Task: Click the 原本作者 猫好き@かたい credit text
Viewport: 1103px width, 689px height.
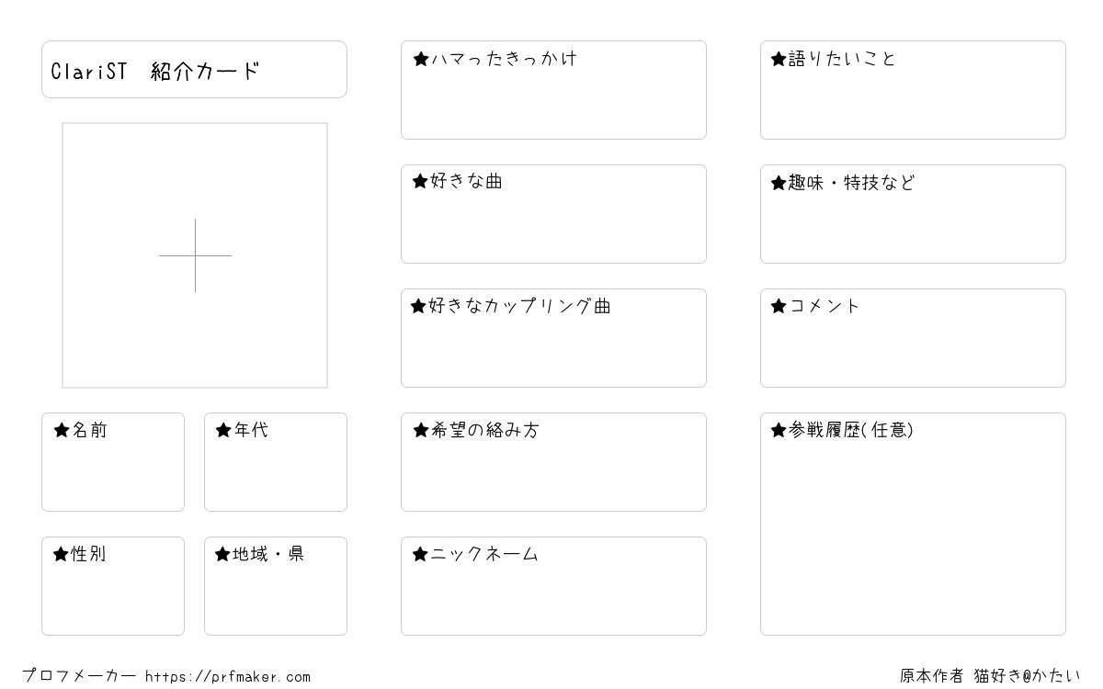Action: coord(991,676)
